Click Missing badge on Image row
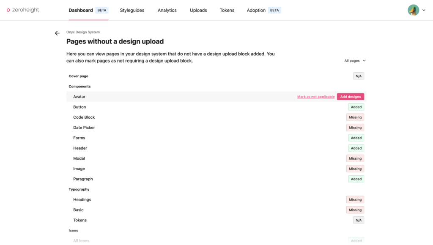This screenshot has width=433, height=245. pos(355,169)
